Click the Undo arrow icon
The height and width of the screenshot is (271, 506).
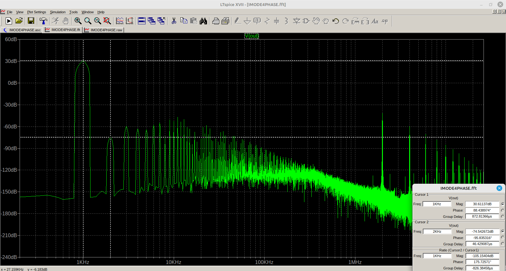coord(336,21)
